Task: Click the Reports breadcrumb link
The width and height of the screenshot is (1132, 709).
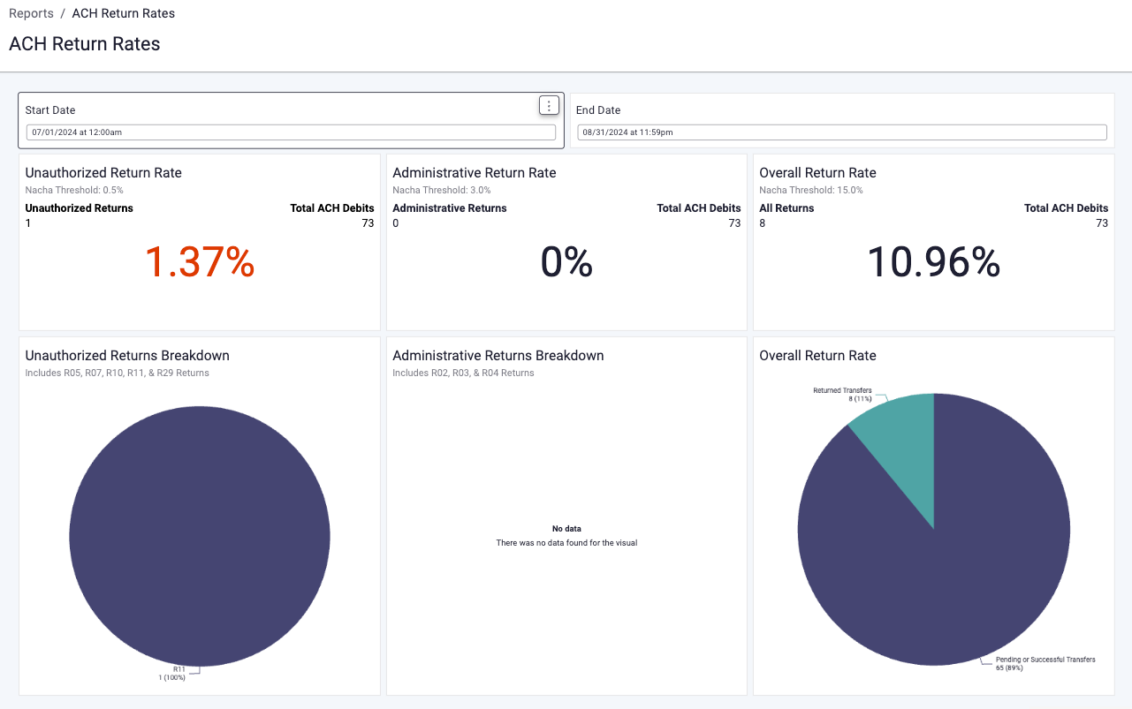Action: 31,13
